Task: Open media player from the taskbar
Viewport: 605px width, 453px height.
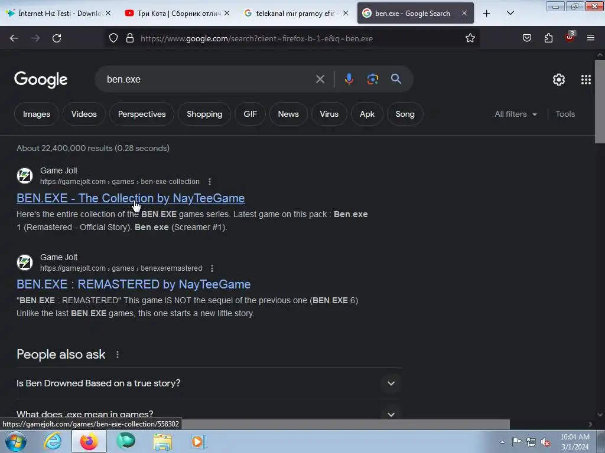Action: [x=199, y=442]
